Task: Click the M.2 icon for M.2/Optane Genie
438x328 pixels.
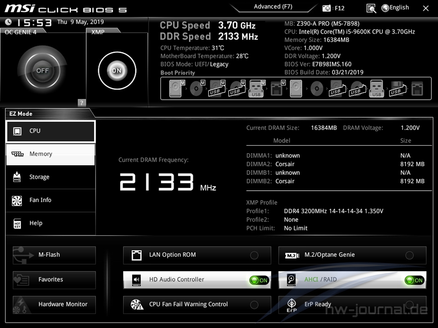Action: tap(292, 255)
